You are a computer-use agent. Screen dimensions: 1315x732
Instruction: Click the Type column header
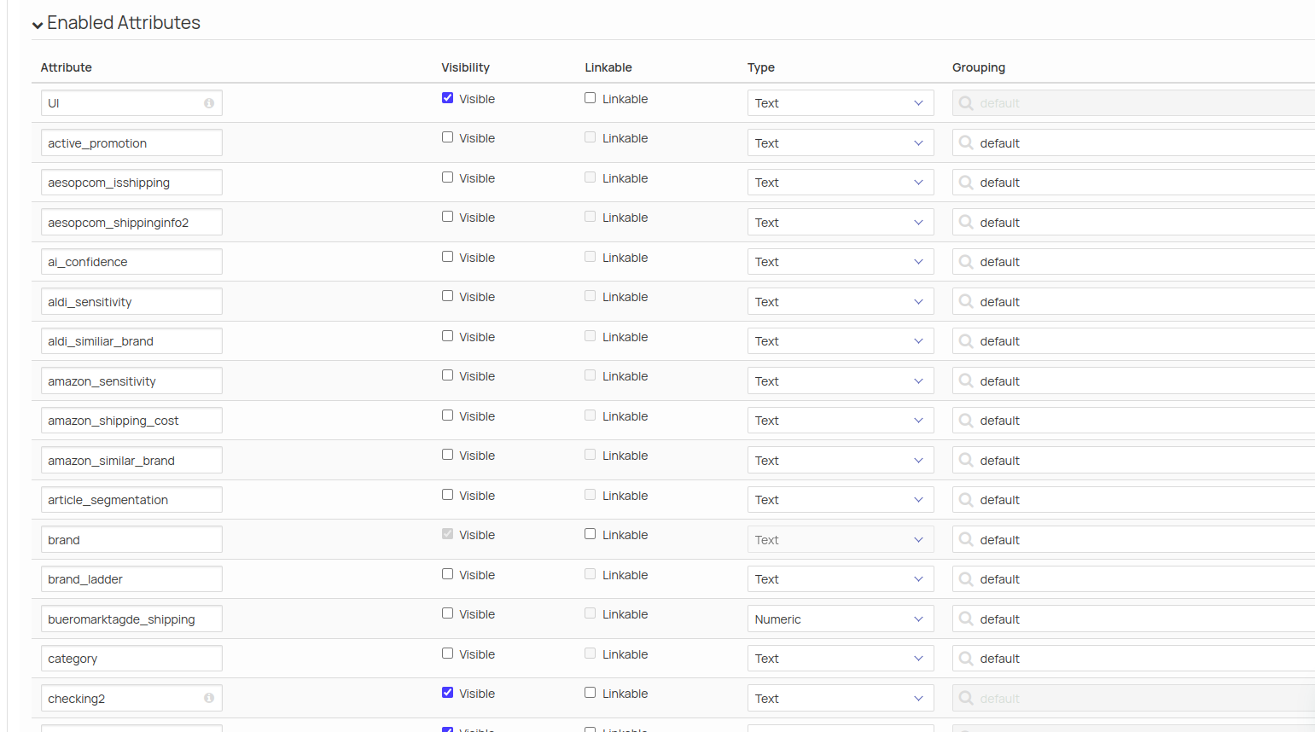coord(761,67)
